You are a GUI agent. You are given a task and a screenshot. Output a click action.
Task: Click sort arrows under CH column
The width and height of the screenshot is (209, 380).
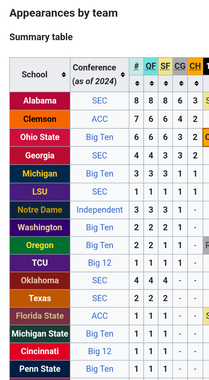[x=195, y=83]
